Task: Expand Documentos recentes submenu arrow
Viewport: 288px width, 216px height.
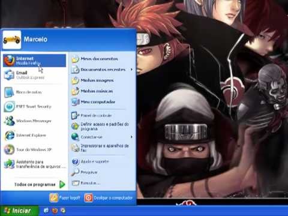Action: click(x=131, y=70)
